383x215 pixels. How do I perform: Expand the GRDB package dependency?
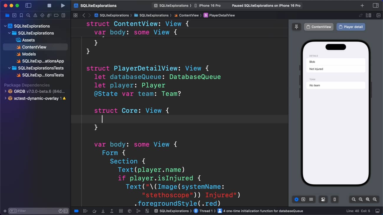(5, 91)
